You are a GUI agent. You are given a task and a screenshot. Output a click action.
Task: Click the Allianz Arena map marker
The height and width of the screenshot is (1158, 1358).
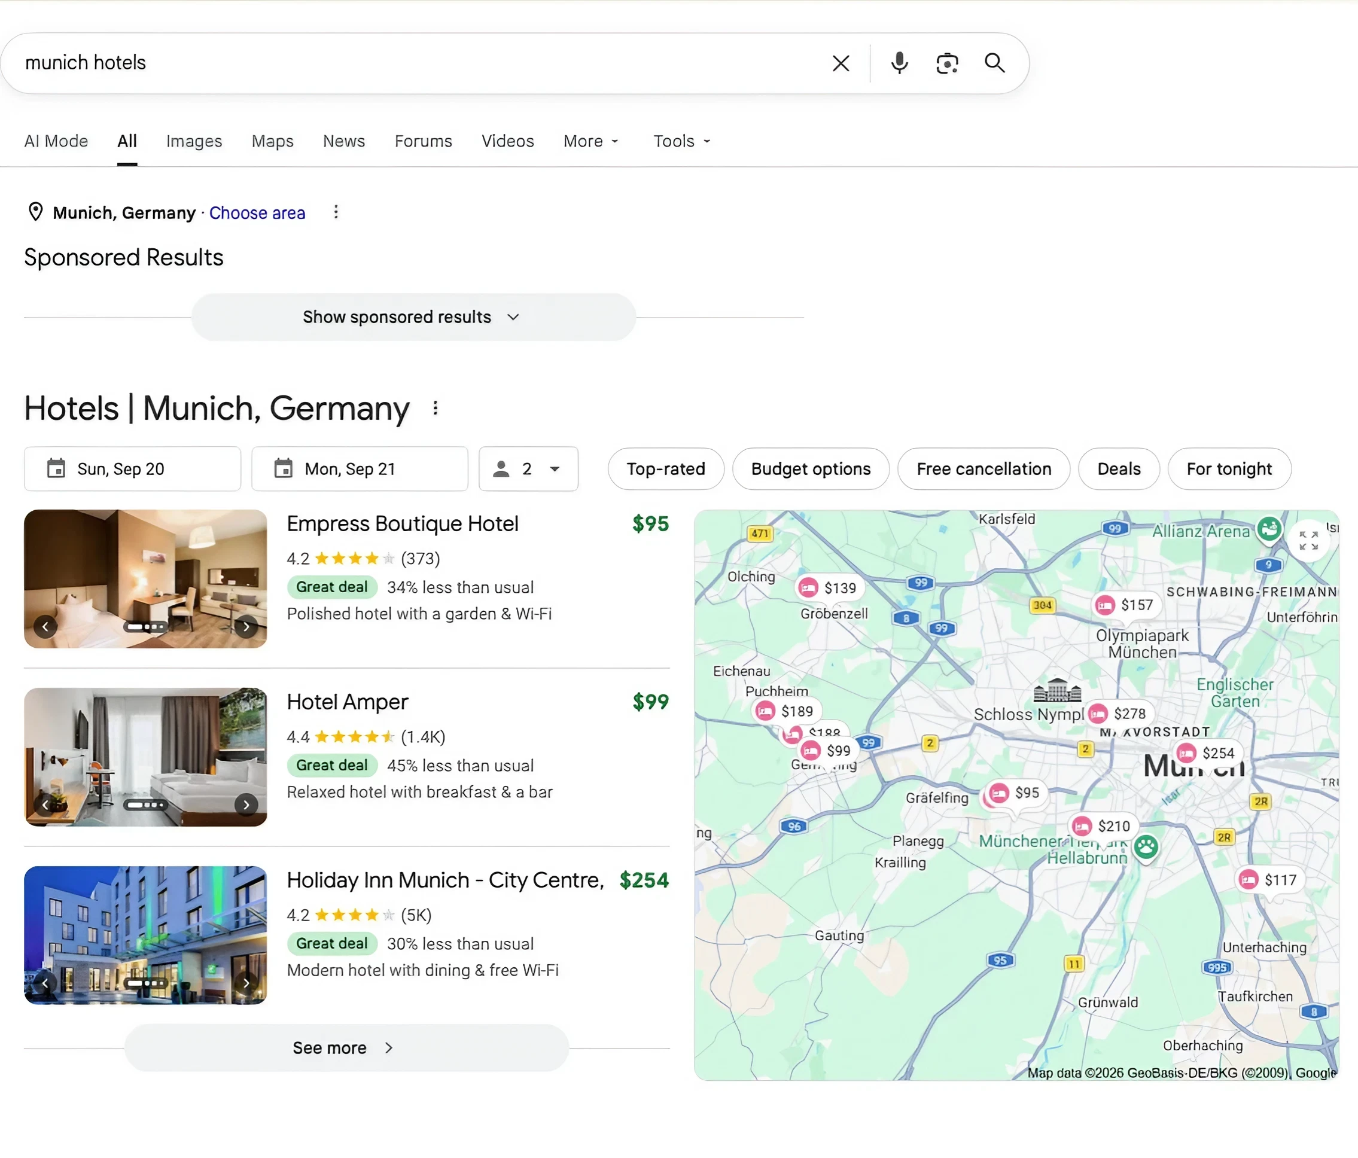click(1269, 528)
